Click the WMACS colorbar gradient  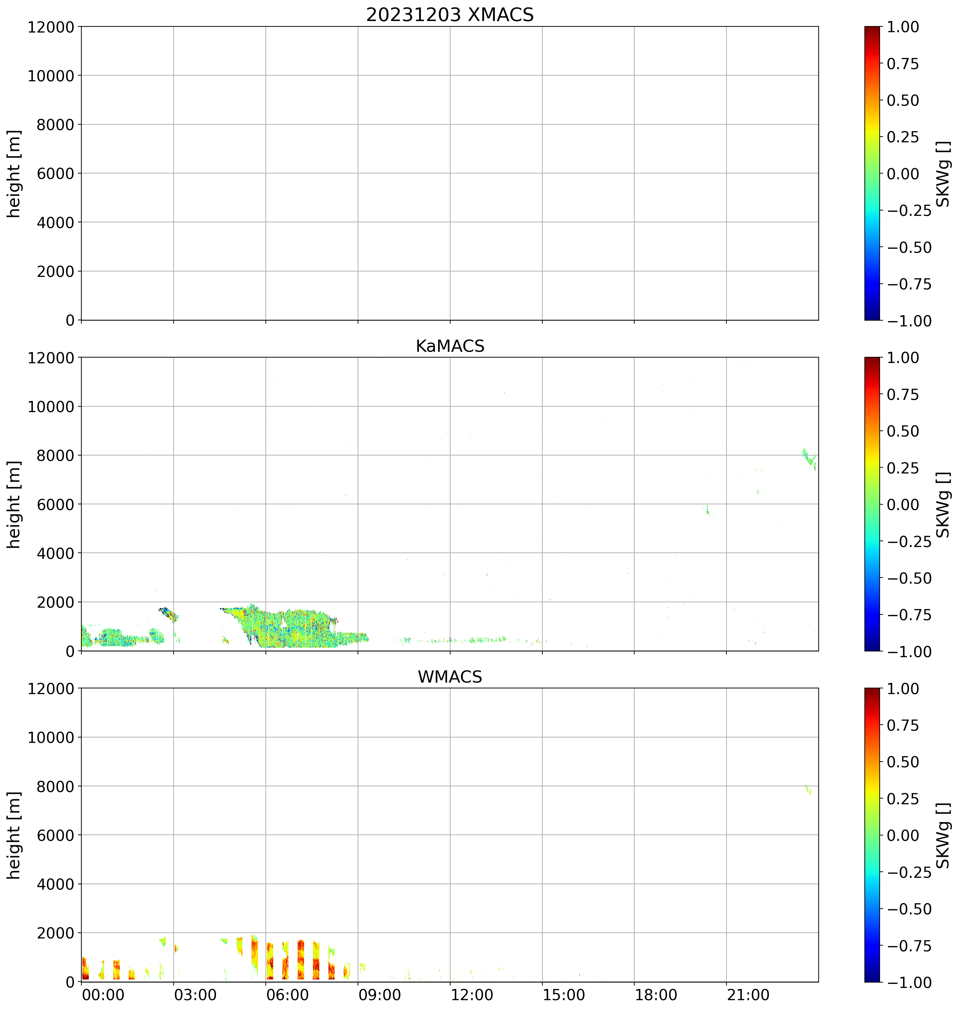[872, 835]
